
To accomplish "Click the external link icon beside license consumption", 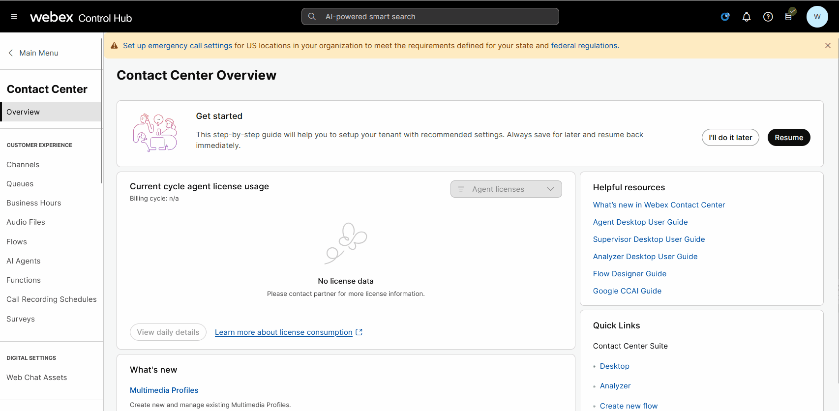I will coord(359,332).
